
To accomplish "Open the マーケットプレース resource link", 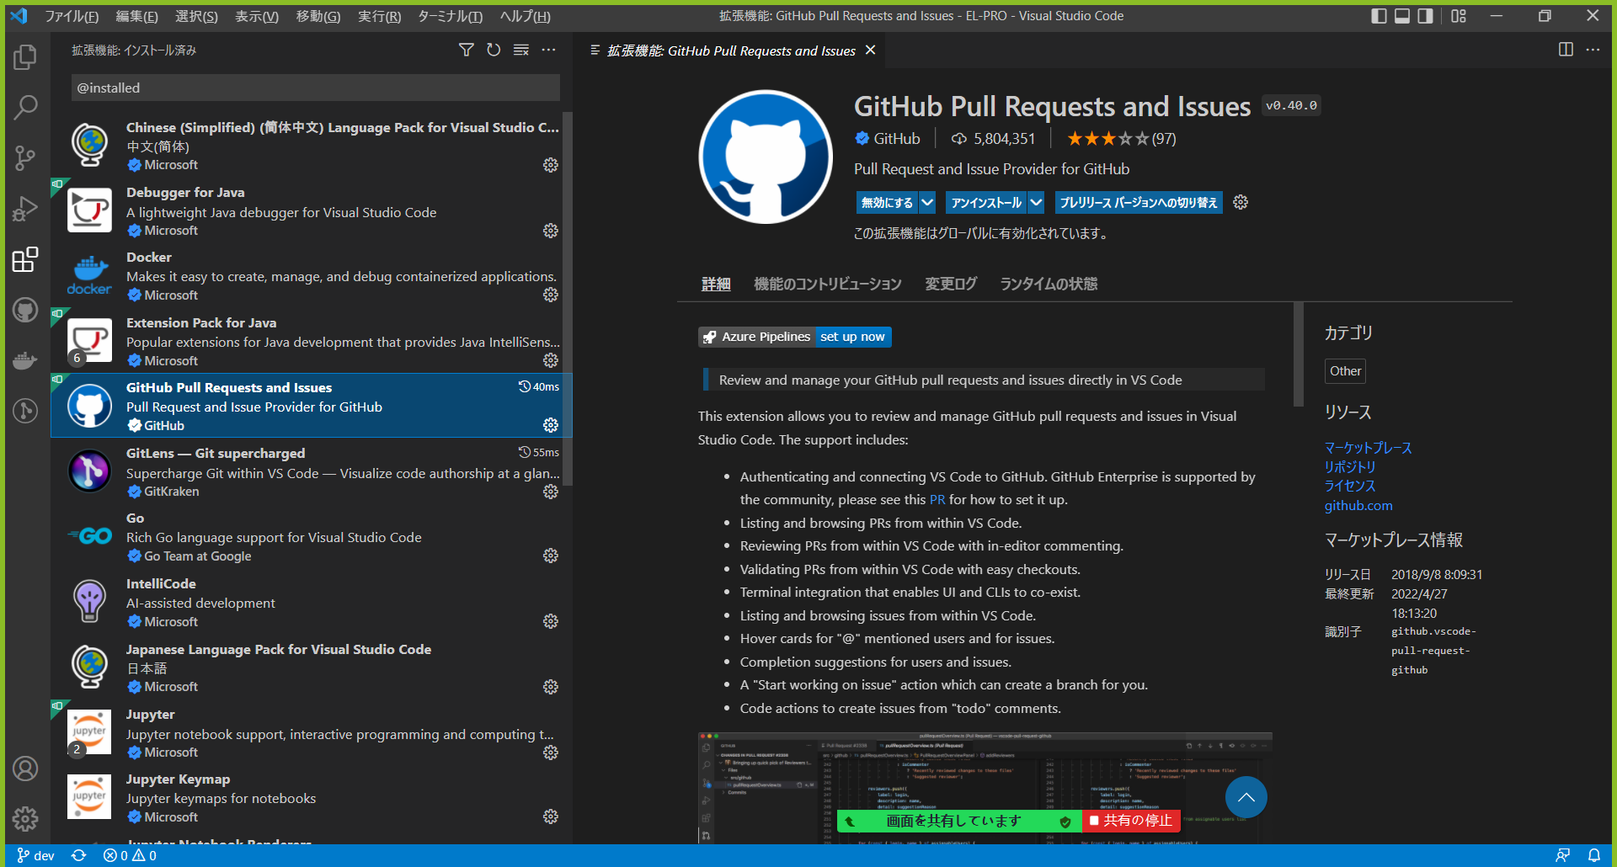I will (x=1367, y=448).
